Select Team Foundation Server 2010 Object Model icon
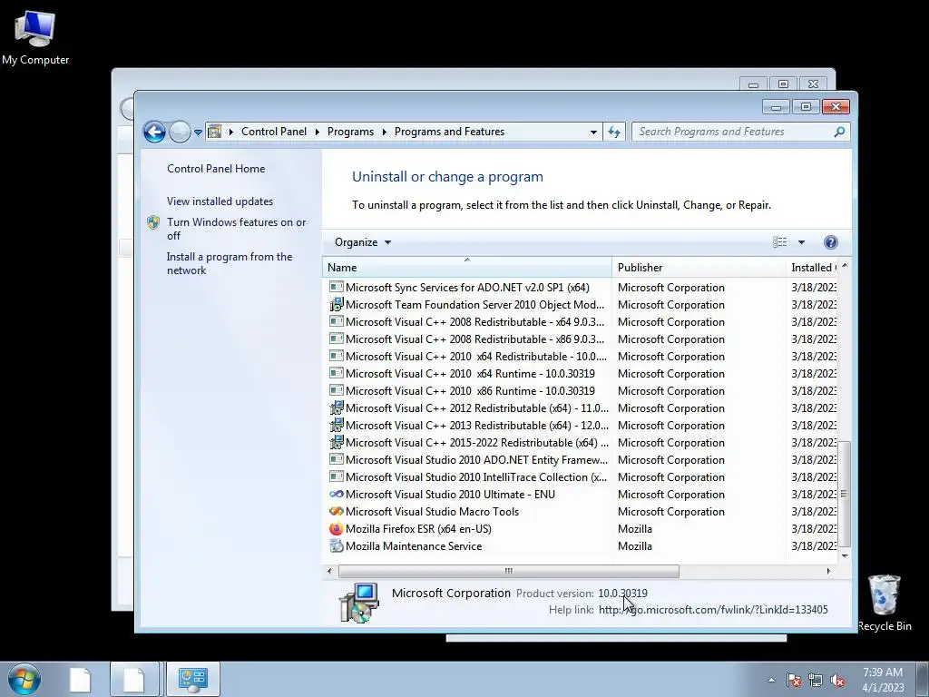 (x=337, y=304)
